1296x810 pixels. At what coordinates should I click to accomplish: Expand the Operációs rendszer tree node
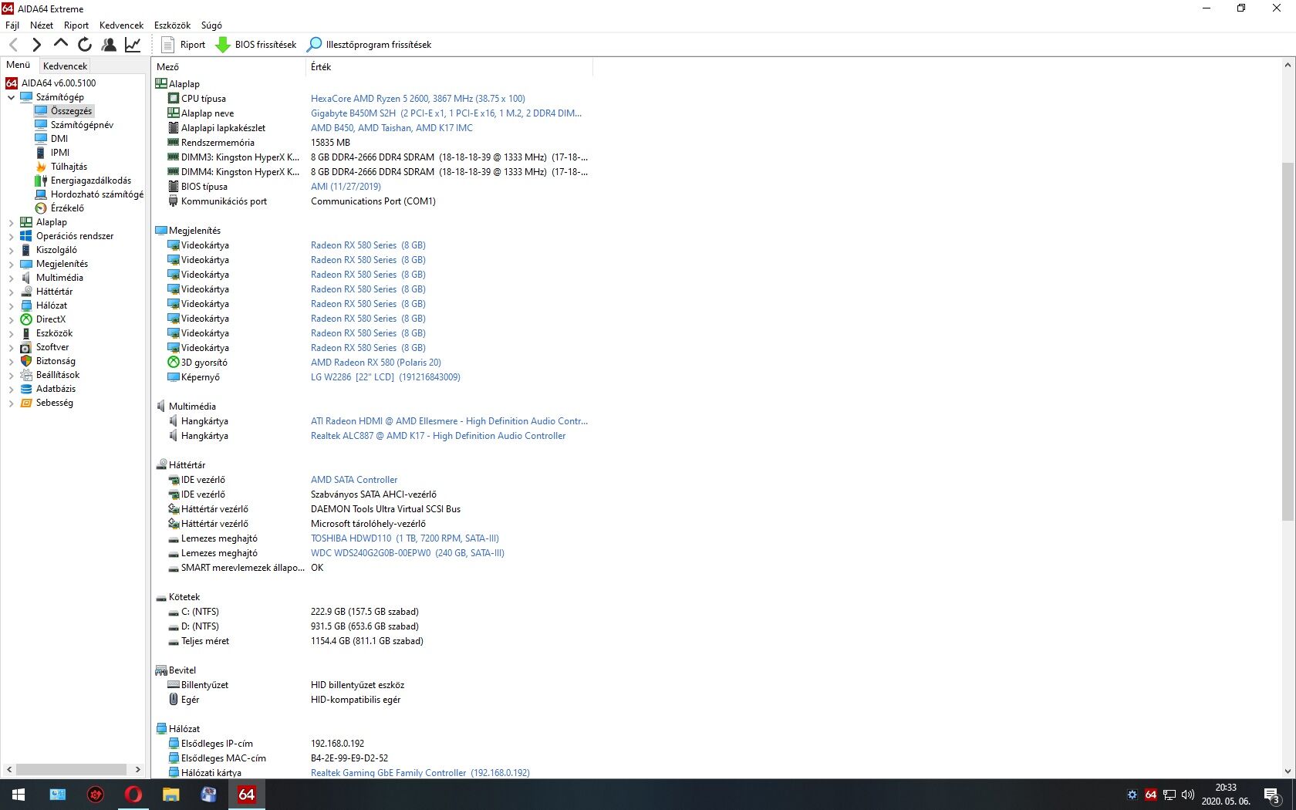pos(11,236)
